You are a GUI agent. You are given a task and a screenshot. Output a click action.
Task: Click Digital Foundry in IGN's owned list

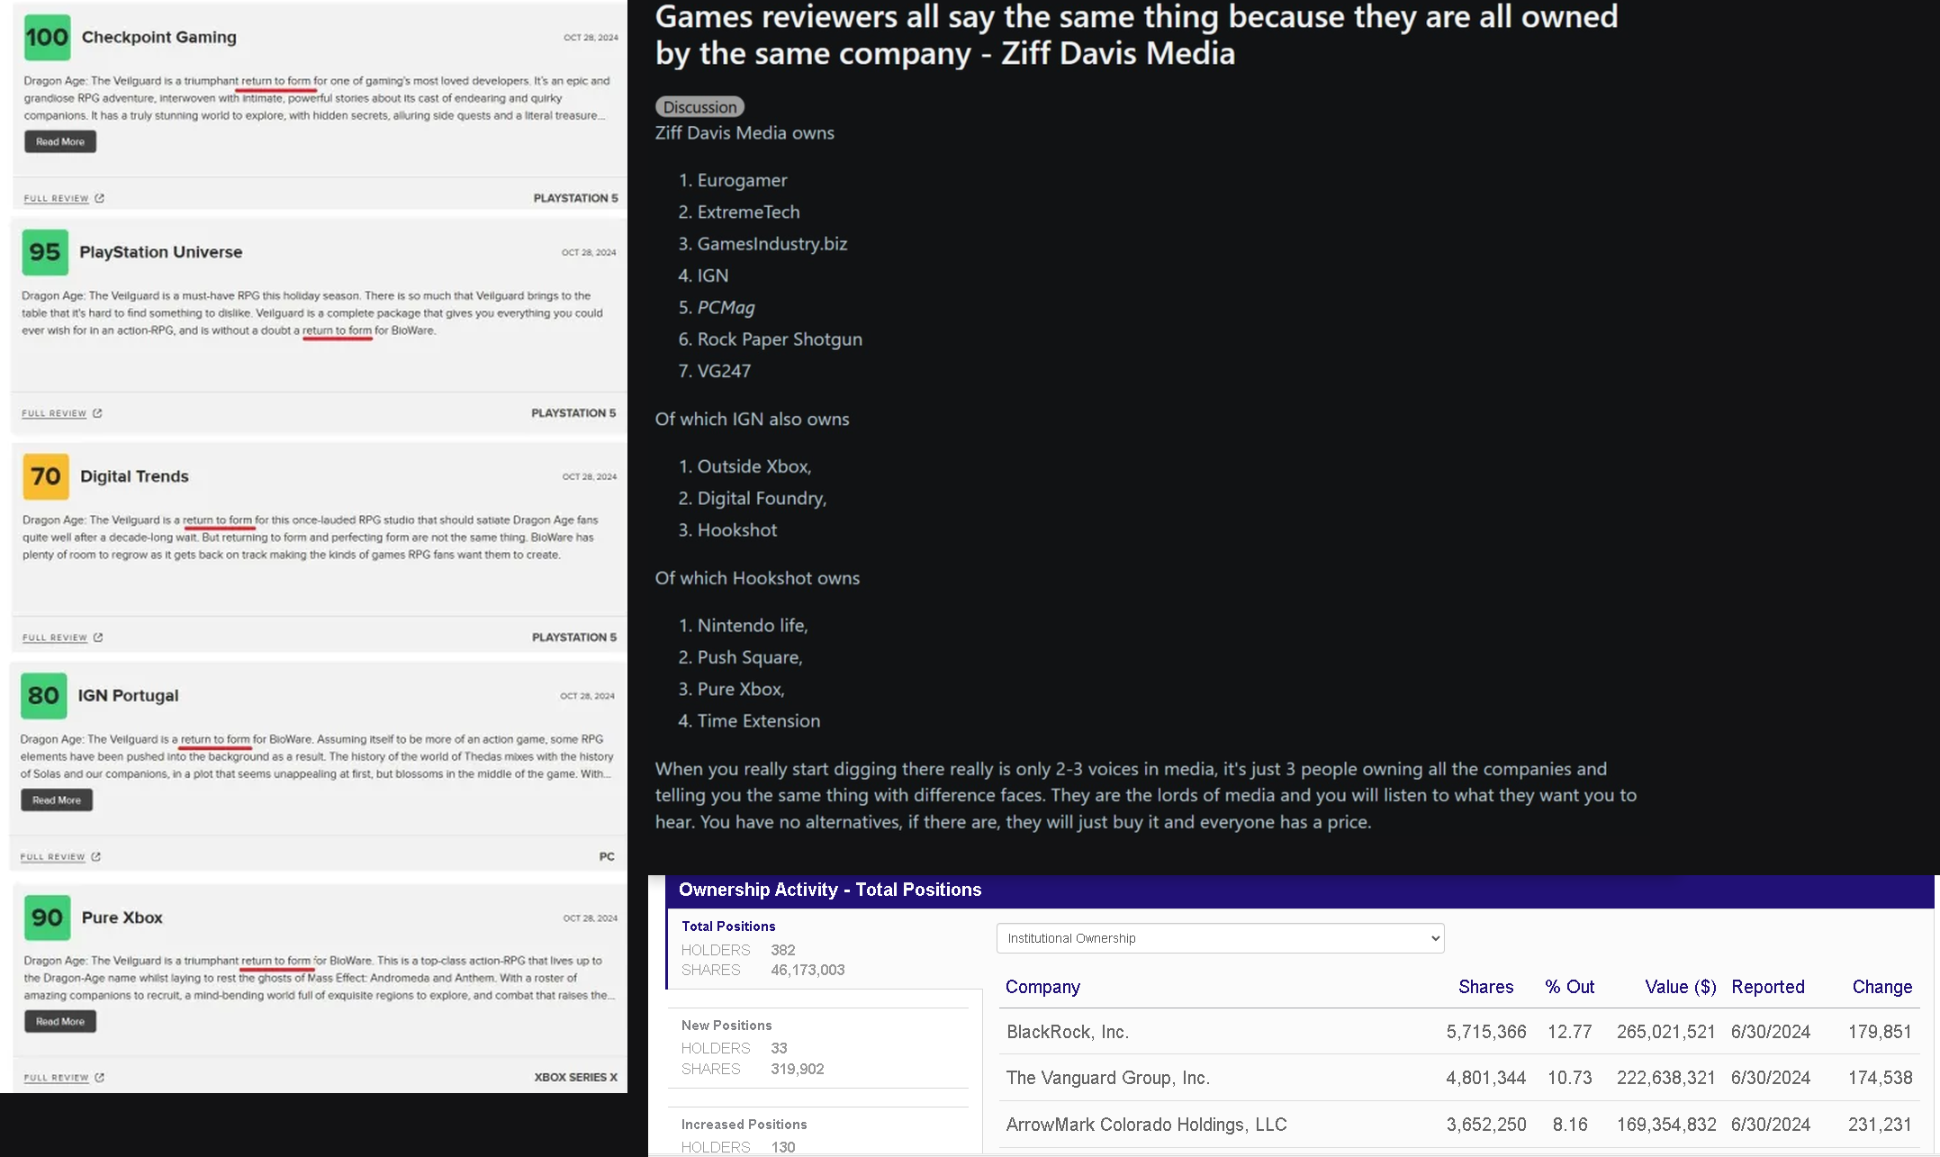762,499
